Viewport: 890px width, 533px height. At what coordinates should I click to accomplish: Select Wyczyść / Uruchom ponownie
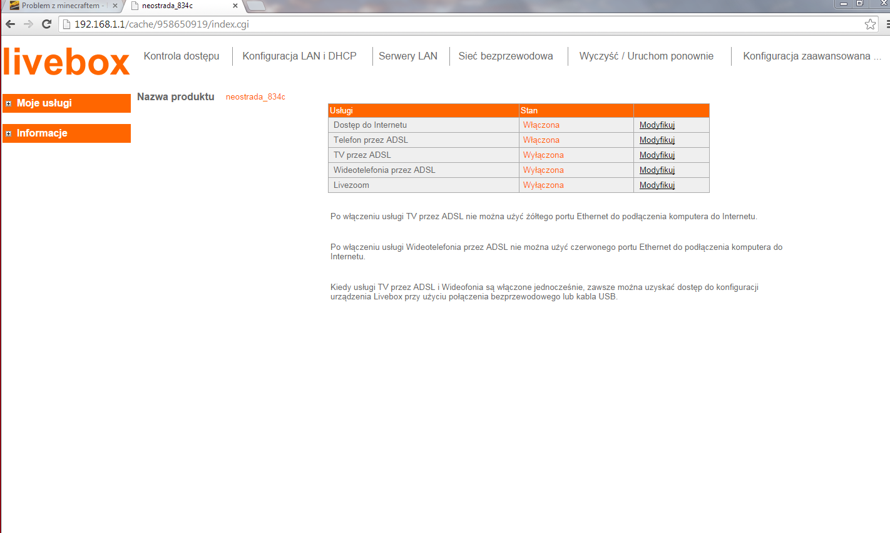(647, 56)
